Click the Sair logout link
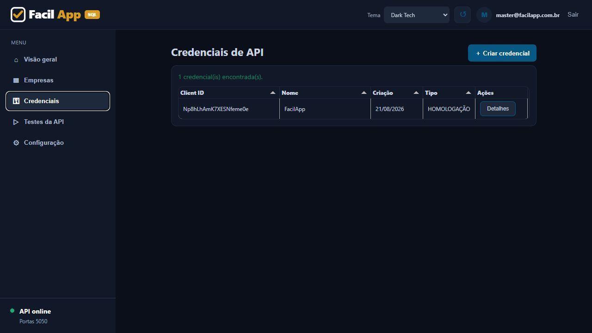 tap(573, 15)
